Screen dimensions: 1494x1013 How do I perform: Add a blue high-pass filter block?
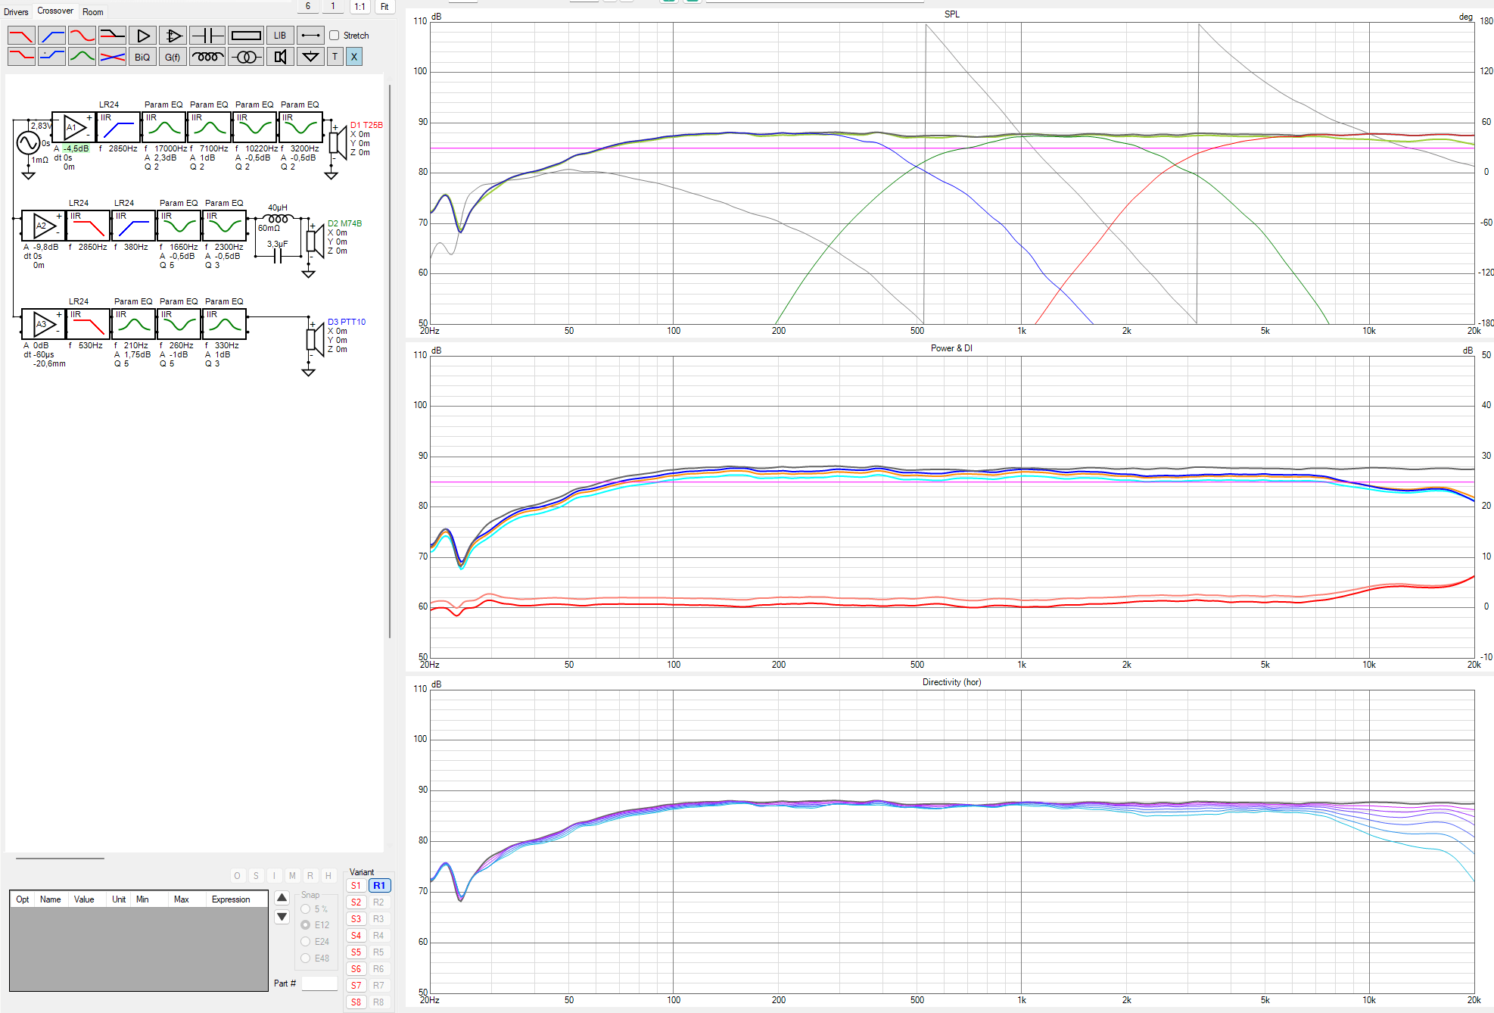[51, 36]
